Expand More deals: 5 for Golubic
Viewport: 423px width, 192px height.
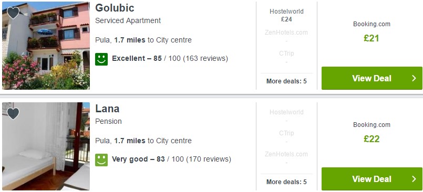point(286,81)
